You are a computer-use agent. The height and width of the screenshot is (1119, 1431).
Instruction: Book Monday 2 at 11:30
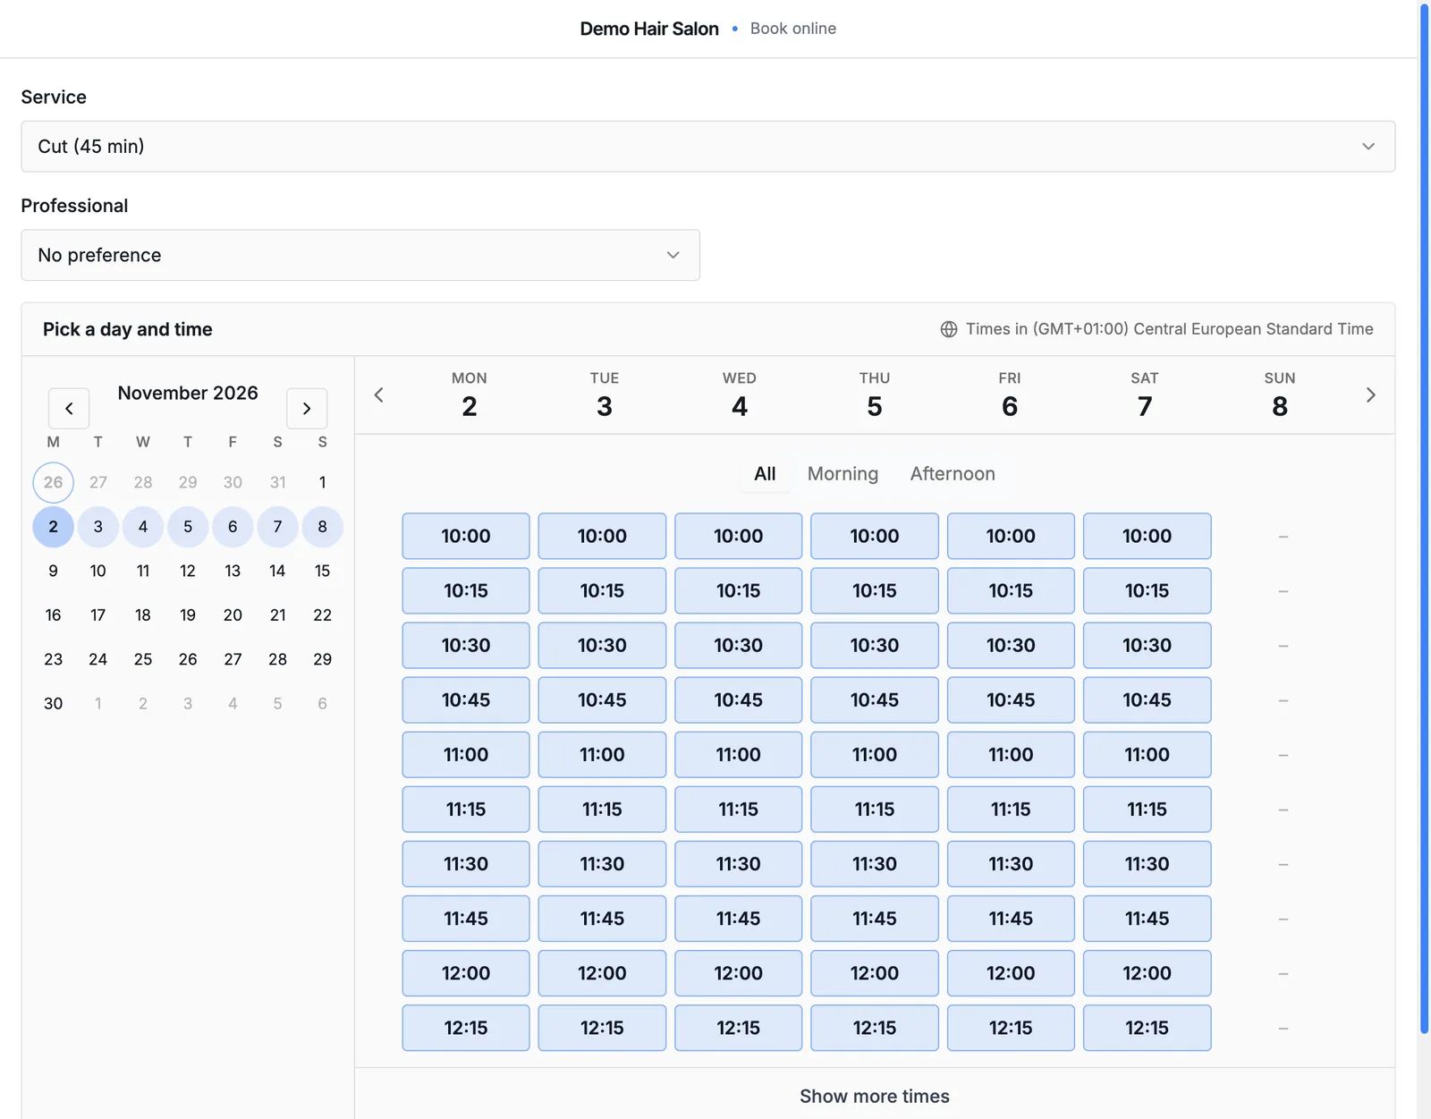(466, 864)
